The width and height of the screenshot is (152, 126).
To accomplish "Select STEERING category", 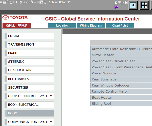I will coord(29,62).
